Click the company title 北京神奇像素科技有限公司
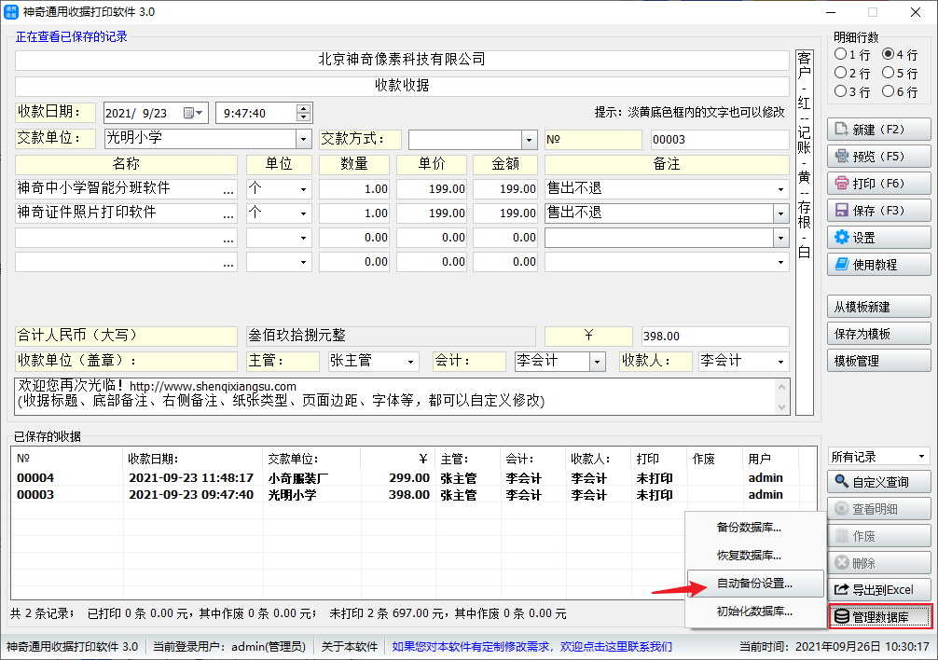The height and width of the screenshot is (660, 938). click(402, 60)
